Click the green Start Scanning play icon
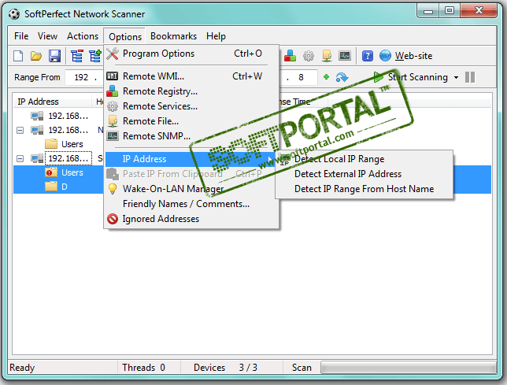The height and width of the screenshot is (385, 507). point(378,77)
